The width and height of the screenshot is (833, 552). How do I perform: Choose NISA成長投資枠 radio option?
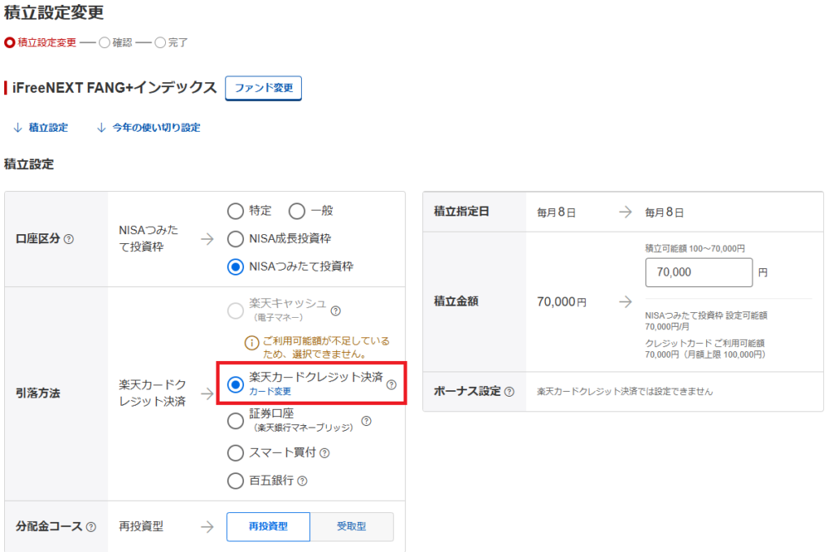coord(235,239)
